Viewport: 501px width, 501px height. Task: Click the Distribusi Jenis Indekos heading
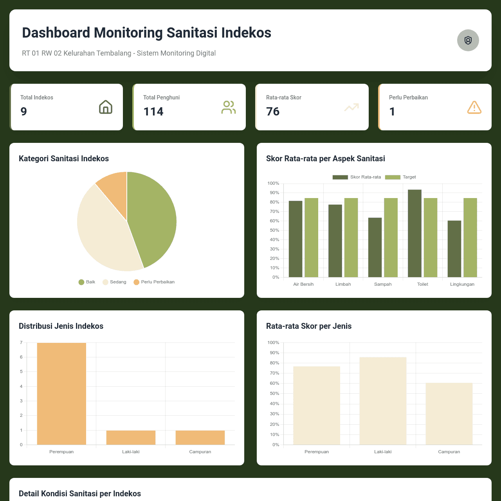(61, 326)
